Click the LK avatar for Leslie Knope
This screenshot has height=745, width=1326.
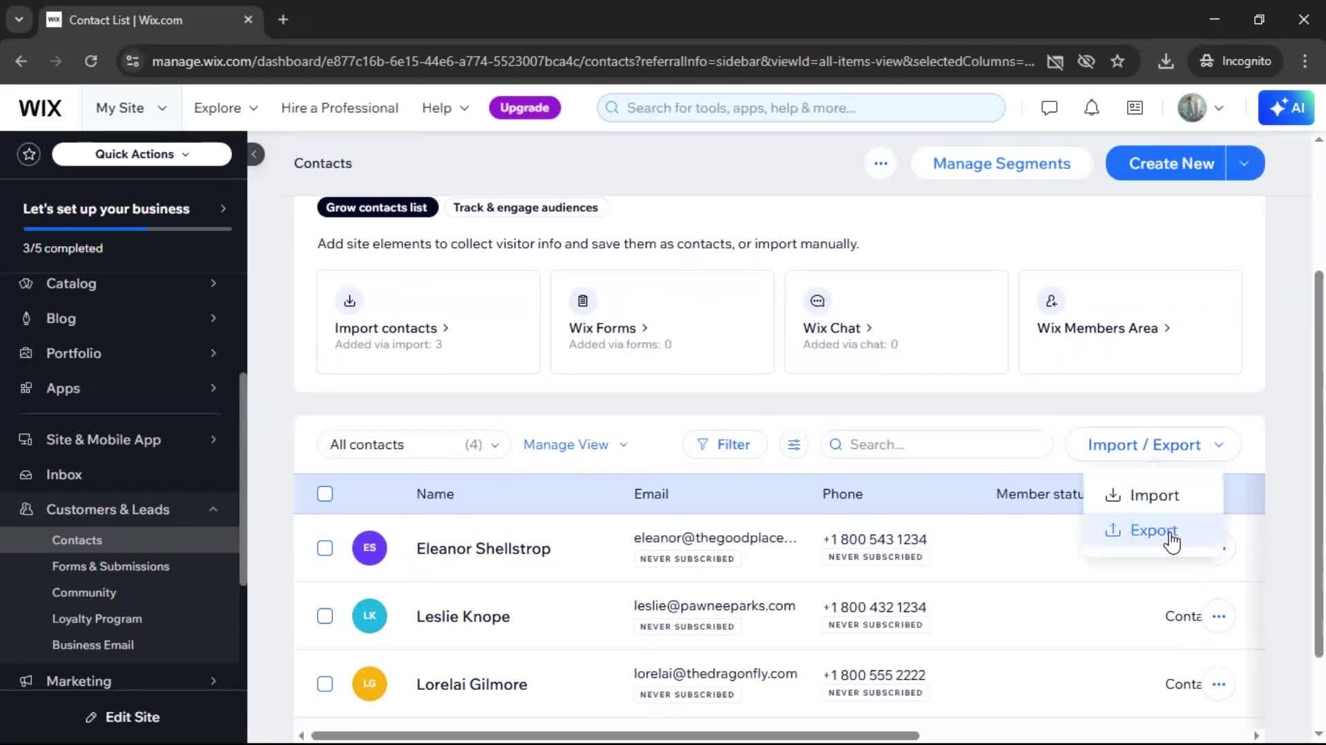[369, 616]
